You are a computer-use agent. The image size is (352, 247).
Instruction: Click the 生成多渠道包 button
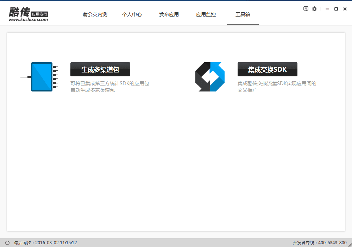100,69
